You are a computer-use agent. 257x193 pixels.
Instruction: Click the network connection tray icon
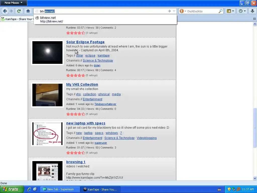(234, 189)
